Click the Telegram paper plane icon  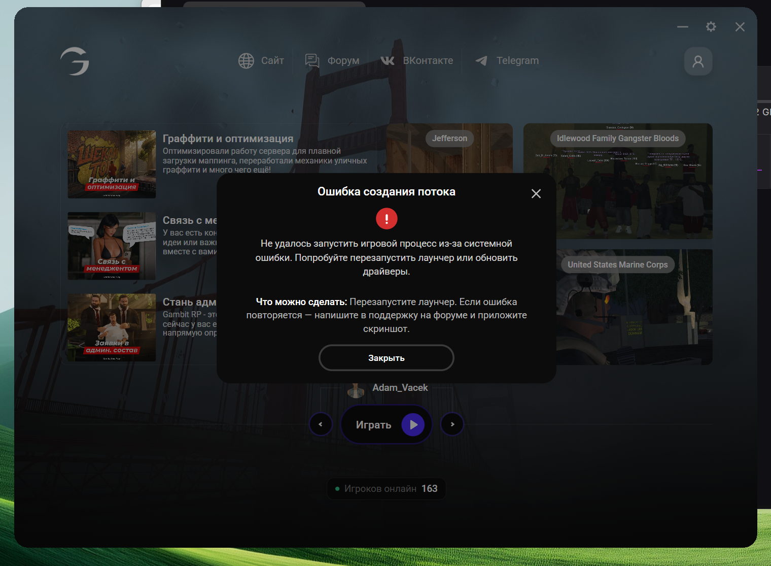coord(481,61)
